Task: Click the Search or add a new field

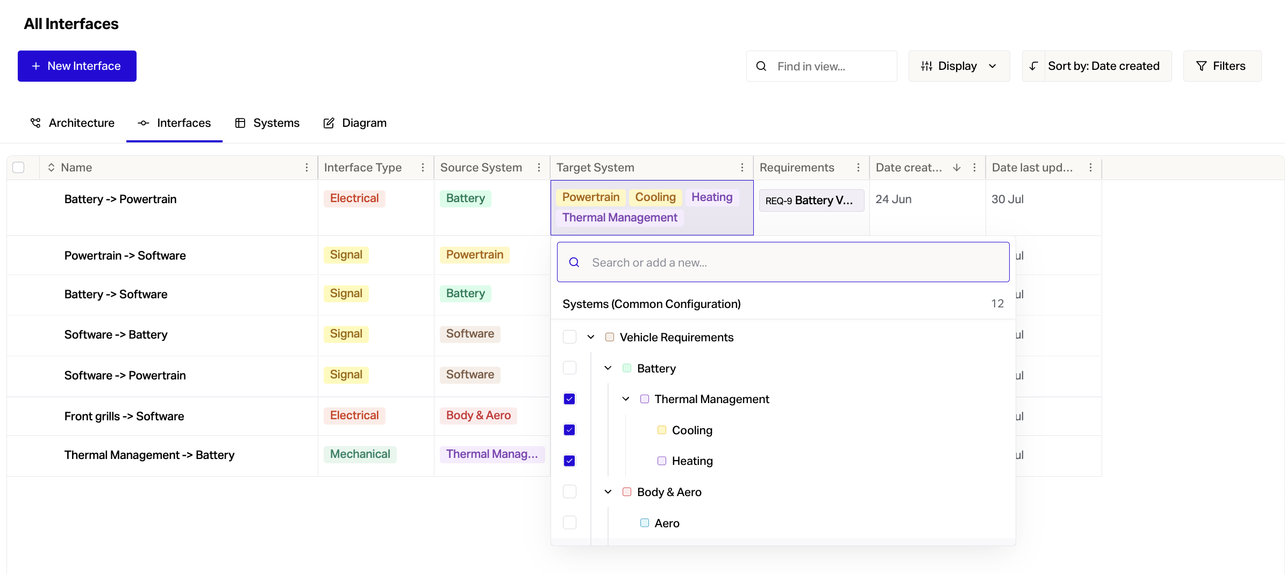Action: [x=783, y=262]
